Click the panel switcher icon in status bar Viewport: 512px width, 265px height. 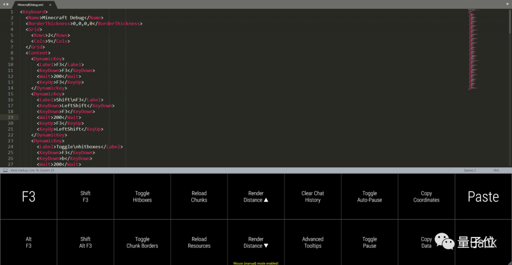5,170
